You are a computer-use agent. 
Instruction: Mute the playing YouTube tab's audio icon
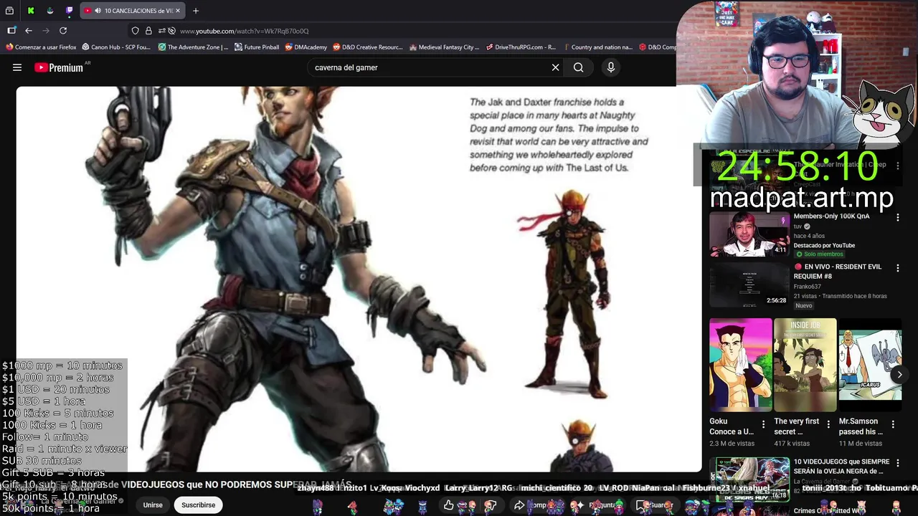click(98, 11)
